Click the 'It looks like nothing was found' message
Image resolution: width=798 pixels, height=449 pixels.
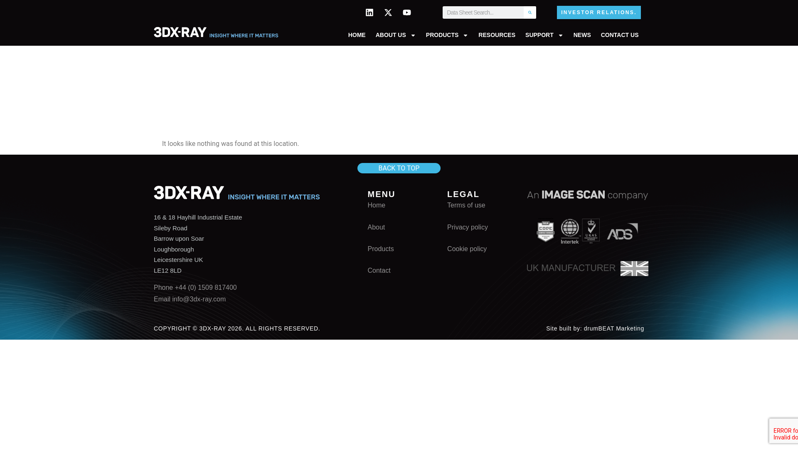pos(231,144)
